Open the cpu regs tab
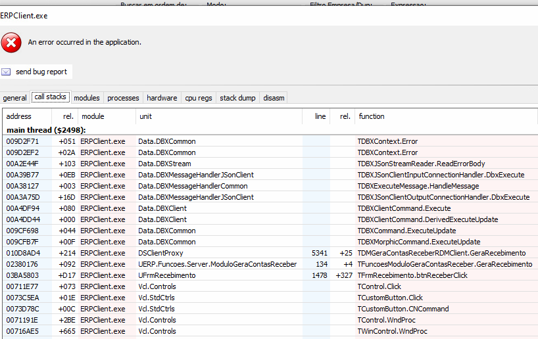The width and height of the screenshot is (538, 339). [199, 98]
